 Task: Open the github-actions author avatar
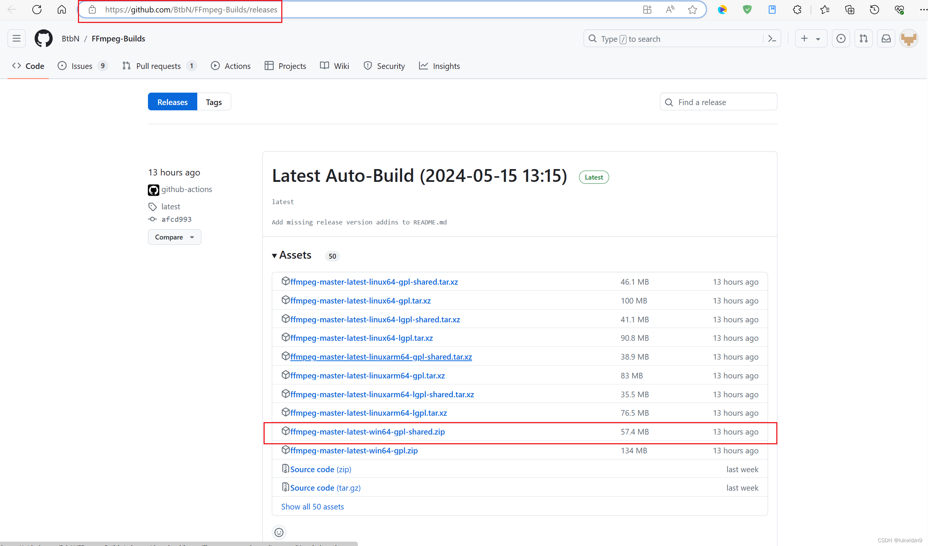pos(154,190)
